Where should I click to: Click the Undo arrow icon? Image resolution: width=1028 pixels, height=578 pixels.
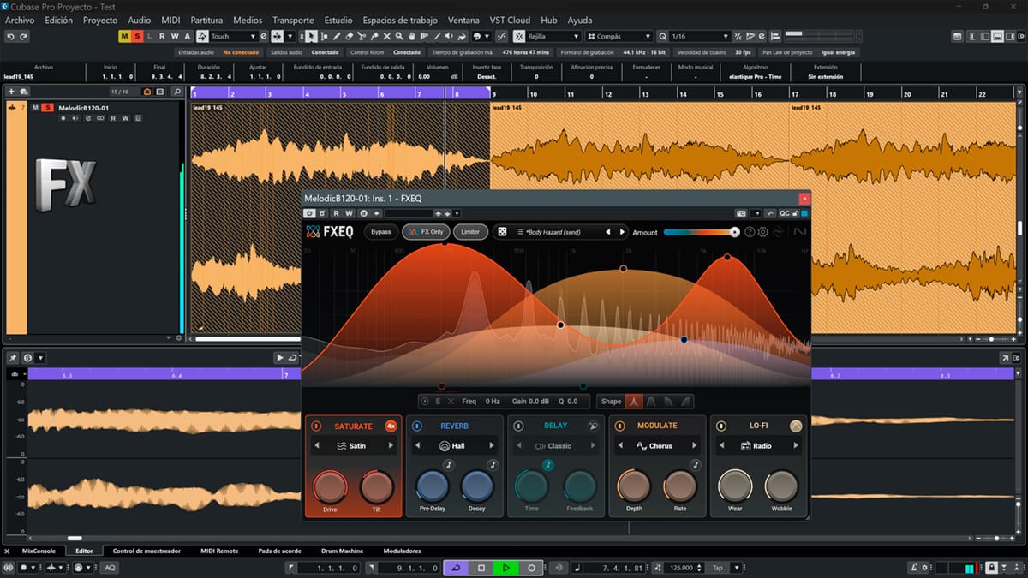10,36
